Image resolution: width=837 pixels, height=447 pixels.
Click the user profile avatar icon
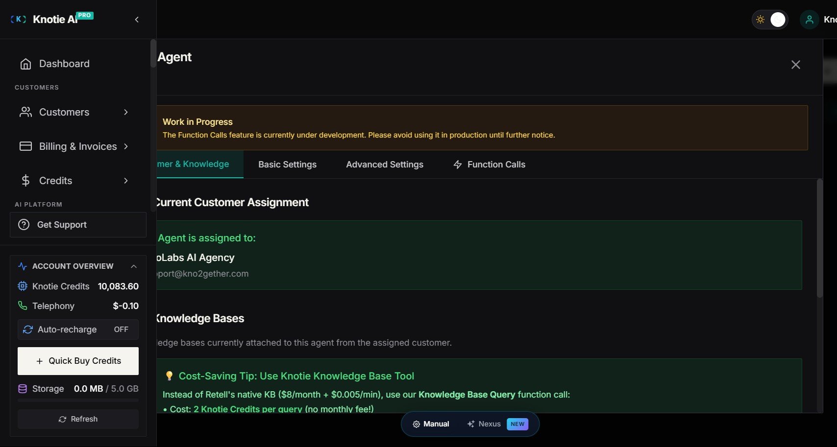810,20
